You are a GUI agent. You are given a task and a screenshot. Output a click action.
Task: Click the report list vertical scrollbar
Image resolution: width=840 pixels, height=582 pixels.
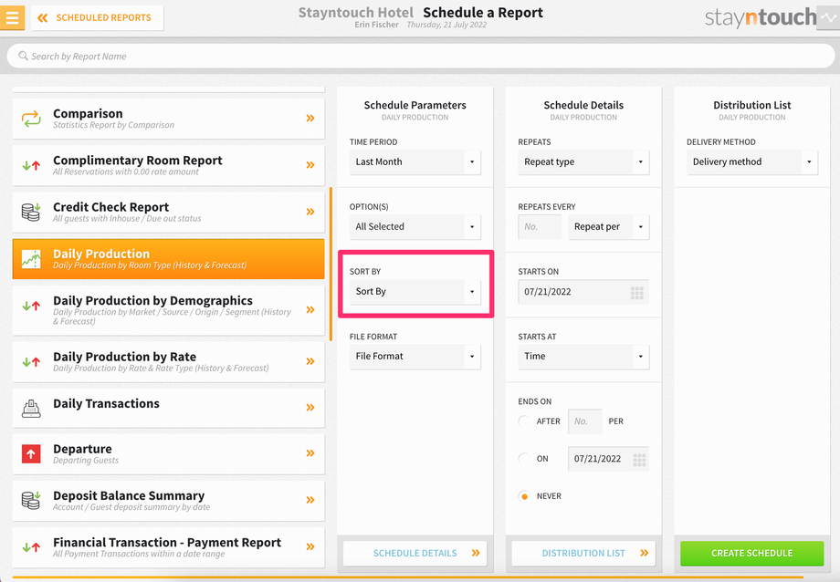point(331,264)
